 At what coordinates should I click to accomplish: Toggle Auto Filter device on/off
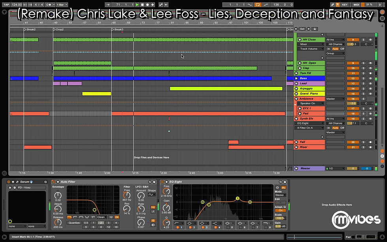pos(53,182)
